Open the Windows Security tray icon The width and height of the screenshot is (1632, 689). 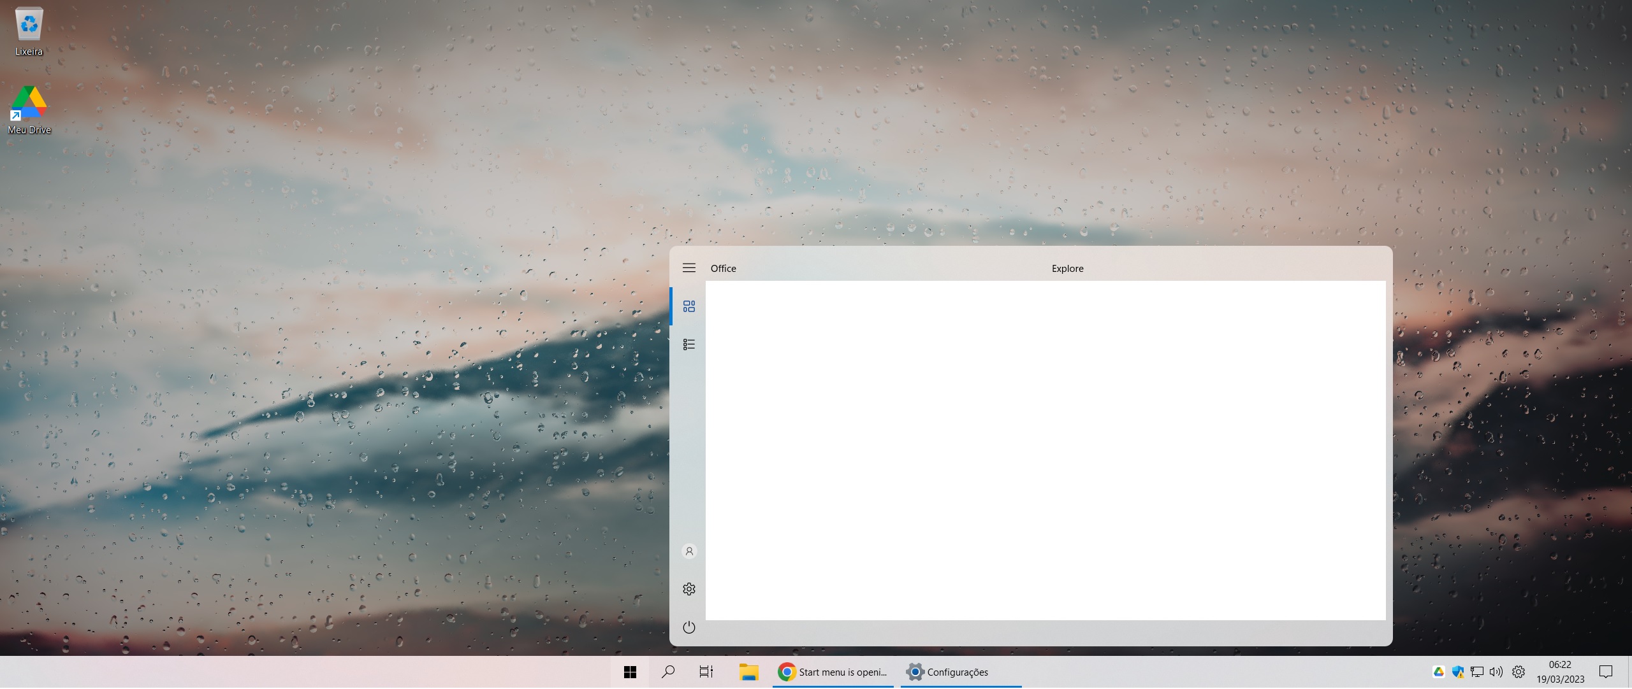(1458, 672)
